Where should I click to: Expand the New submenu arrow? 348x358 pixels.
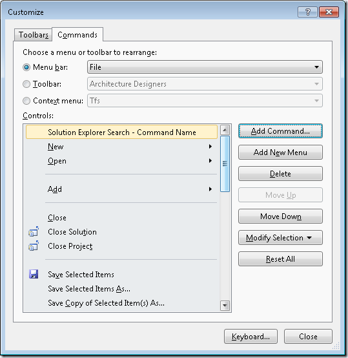tap(210, 146)
